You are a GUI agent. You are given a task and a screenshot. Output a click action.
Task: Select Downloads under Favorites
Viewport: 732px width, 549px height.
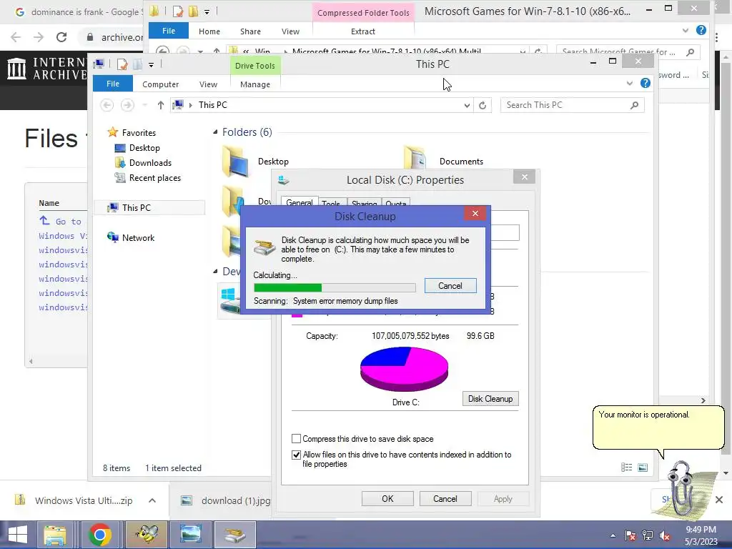click(150, 163)
